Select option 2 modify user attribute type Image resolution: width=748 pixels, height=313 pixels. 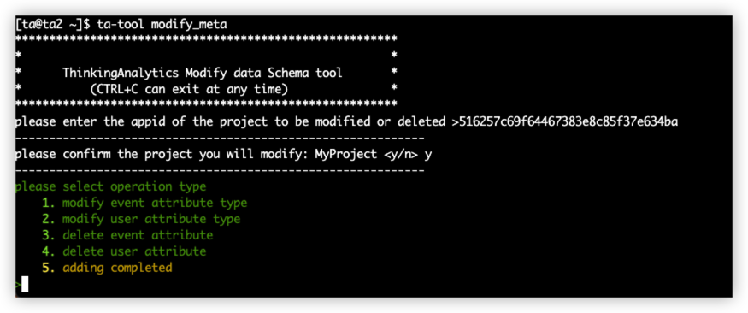point(141,219)
